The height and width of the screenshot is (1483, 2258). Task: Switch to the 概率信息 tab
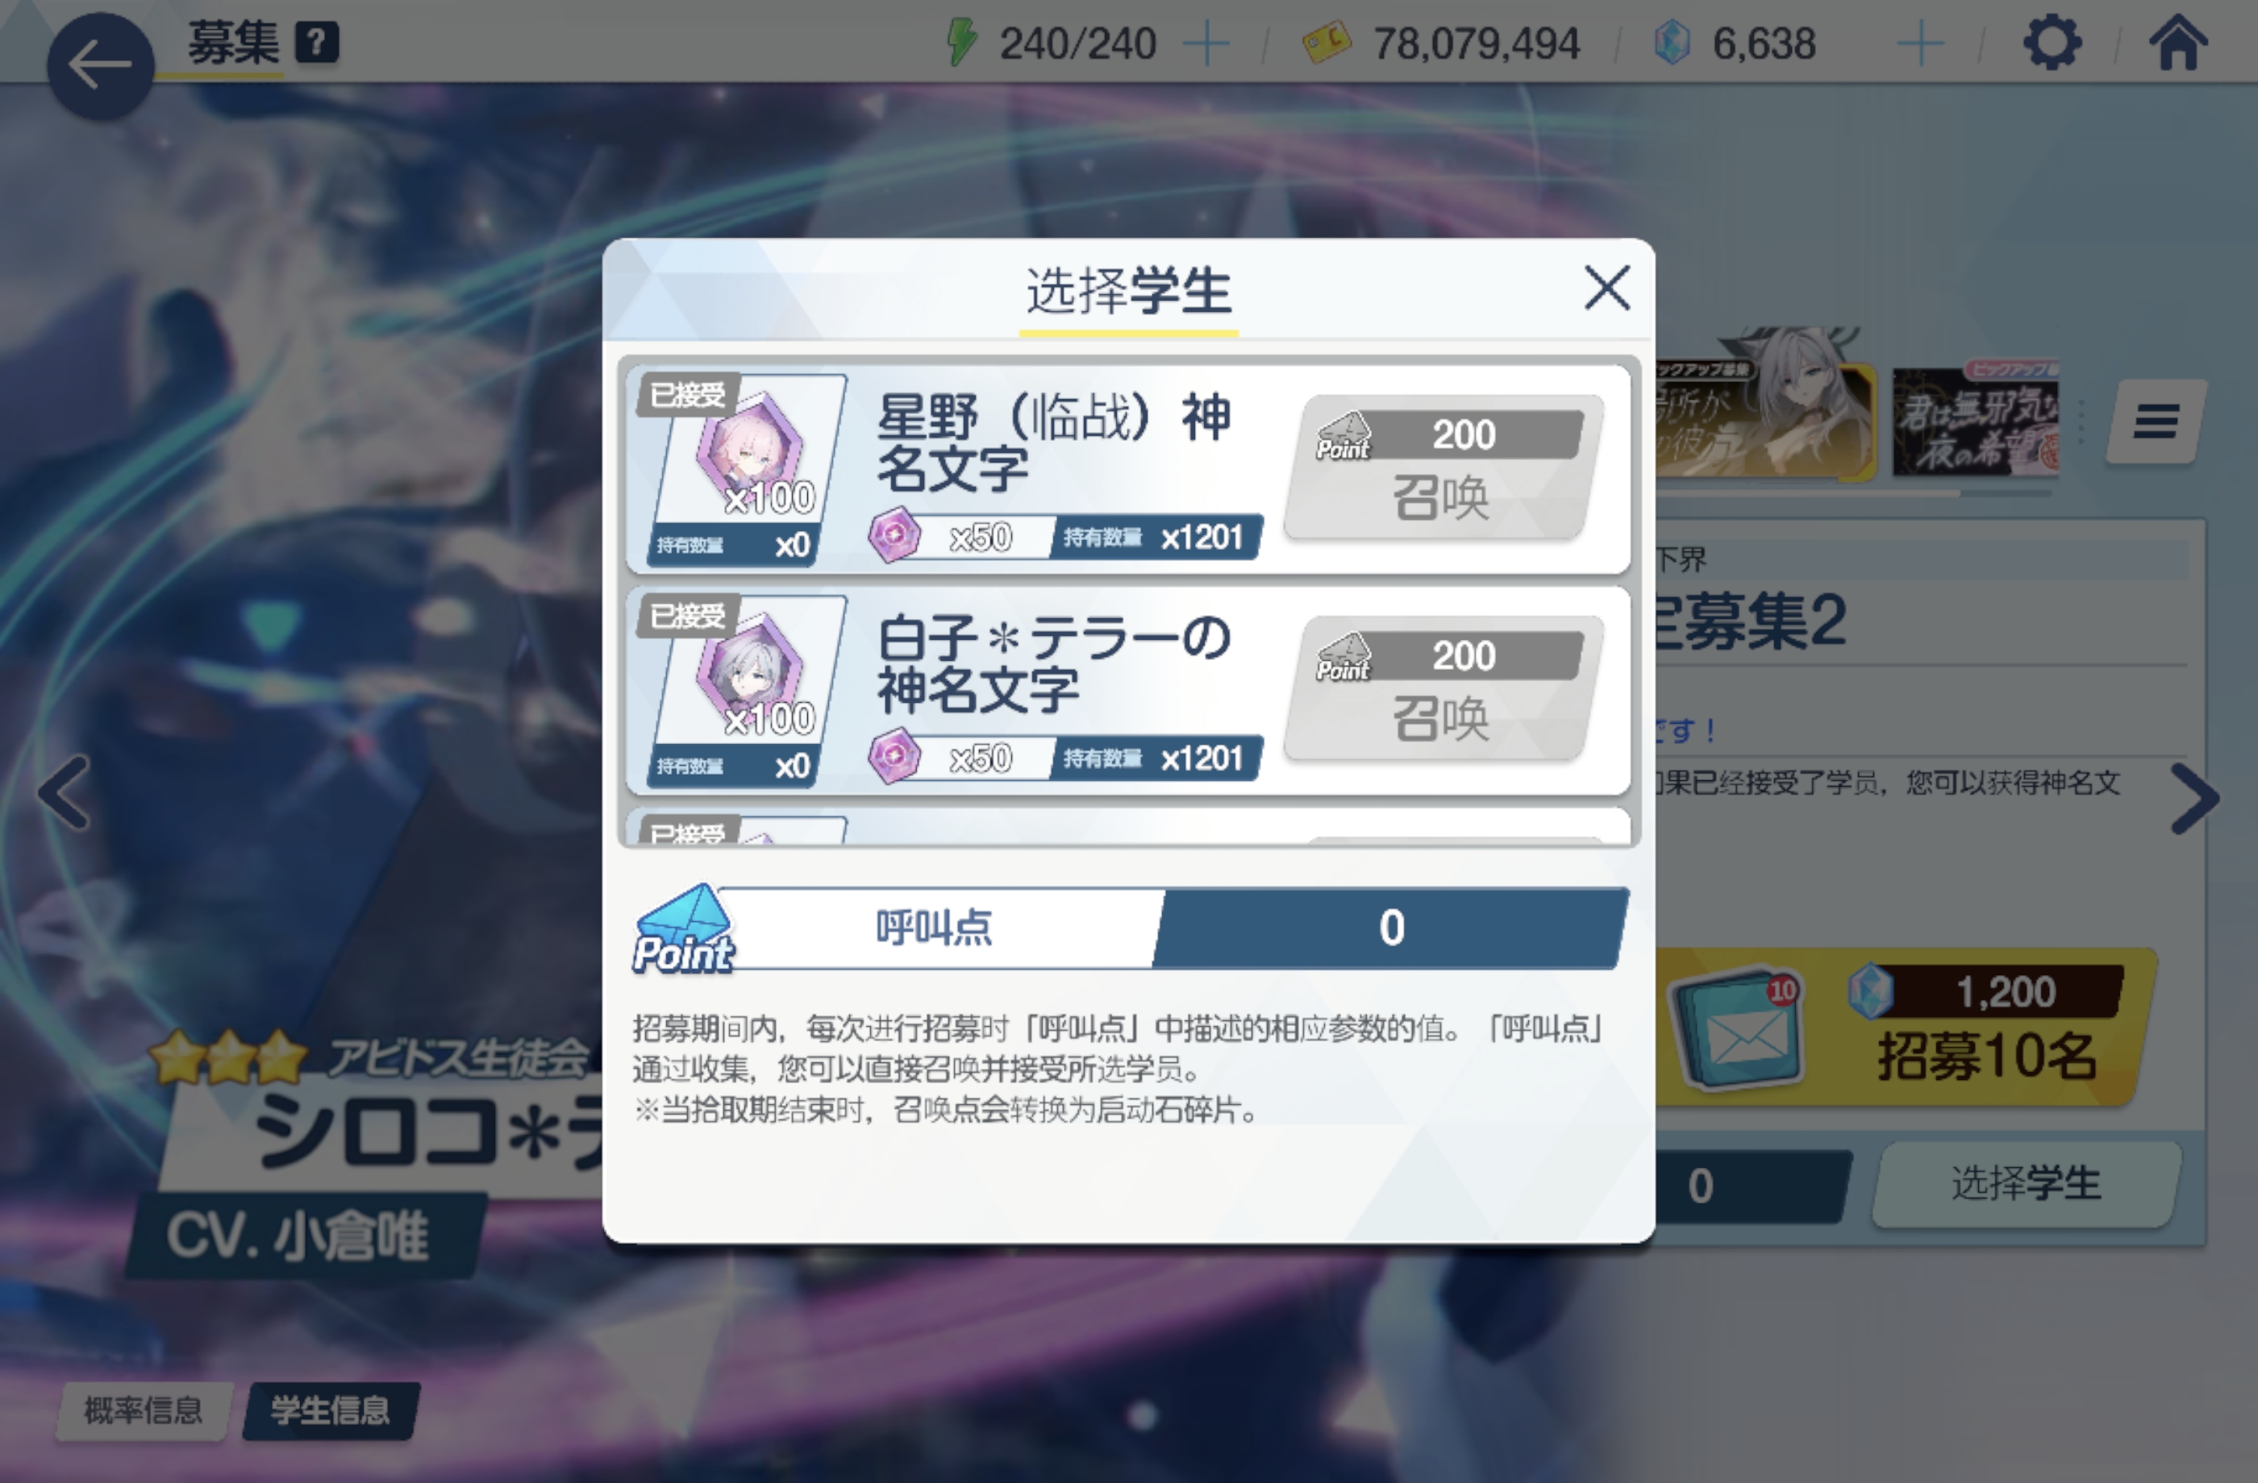(144, 1411)
